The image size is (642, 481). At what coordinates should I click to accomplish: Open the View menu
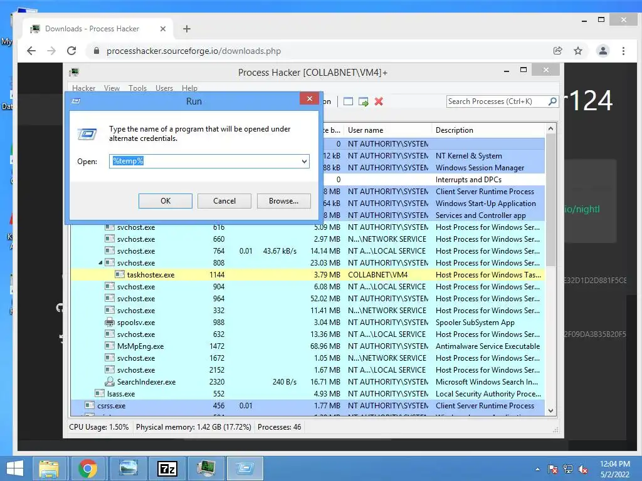(112, 88)
